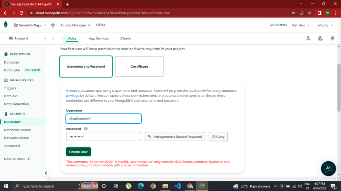Show hidden system tray icons
This screenshot has height=191, width=341.
pos(276,186)
